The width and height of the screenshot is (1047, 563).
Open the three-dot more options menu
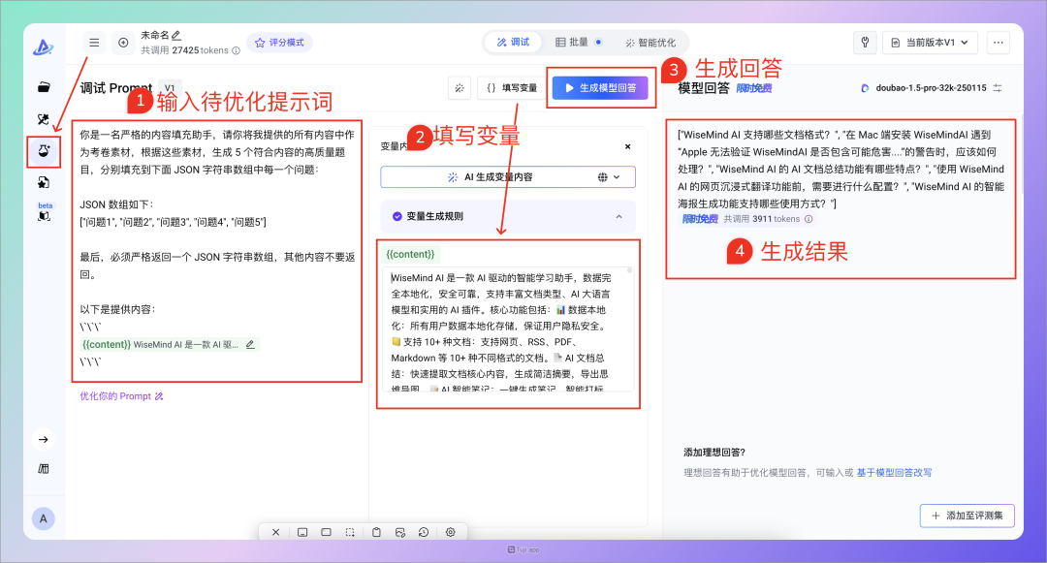(x=999, y=43)
